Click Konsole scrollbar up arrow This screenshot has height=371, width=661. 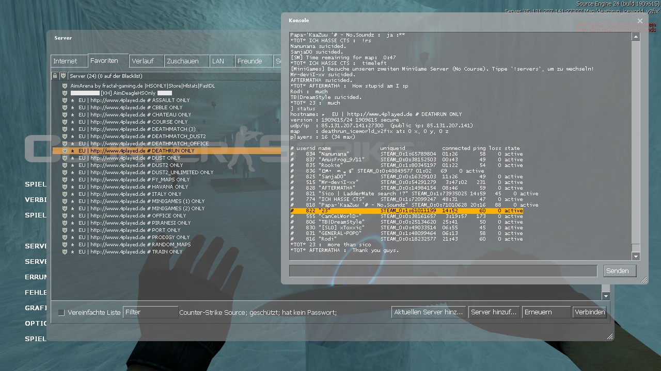636,37
